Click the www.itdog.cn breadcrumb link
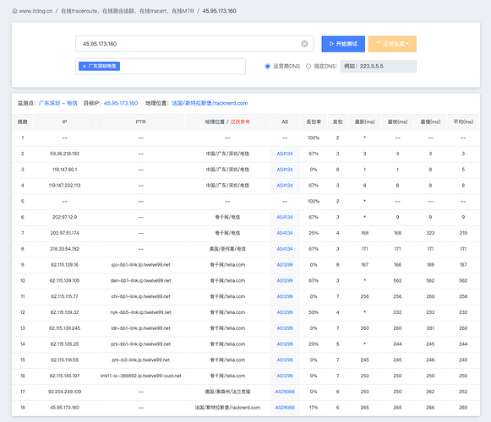Image resolution: width=491 pixels, height=422 pixels. coord(35,11)
